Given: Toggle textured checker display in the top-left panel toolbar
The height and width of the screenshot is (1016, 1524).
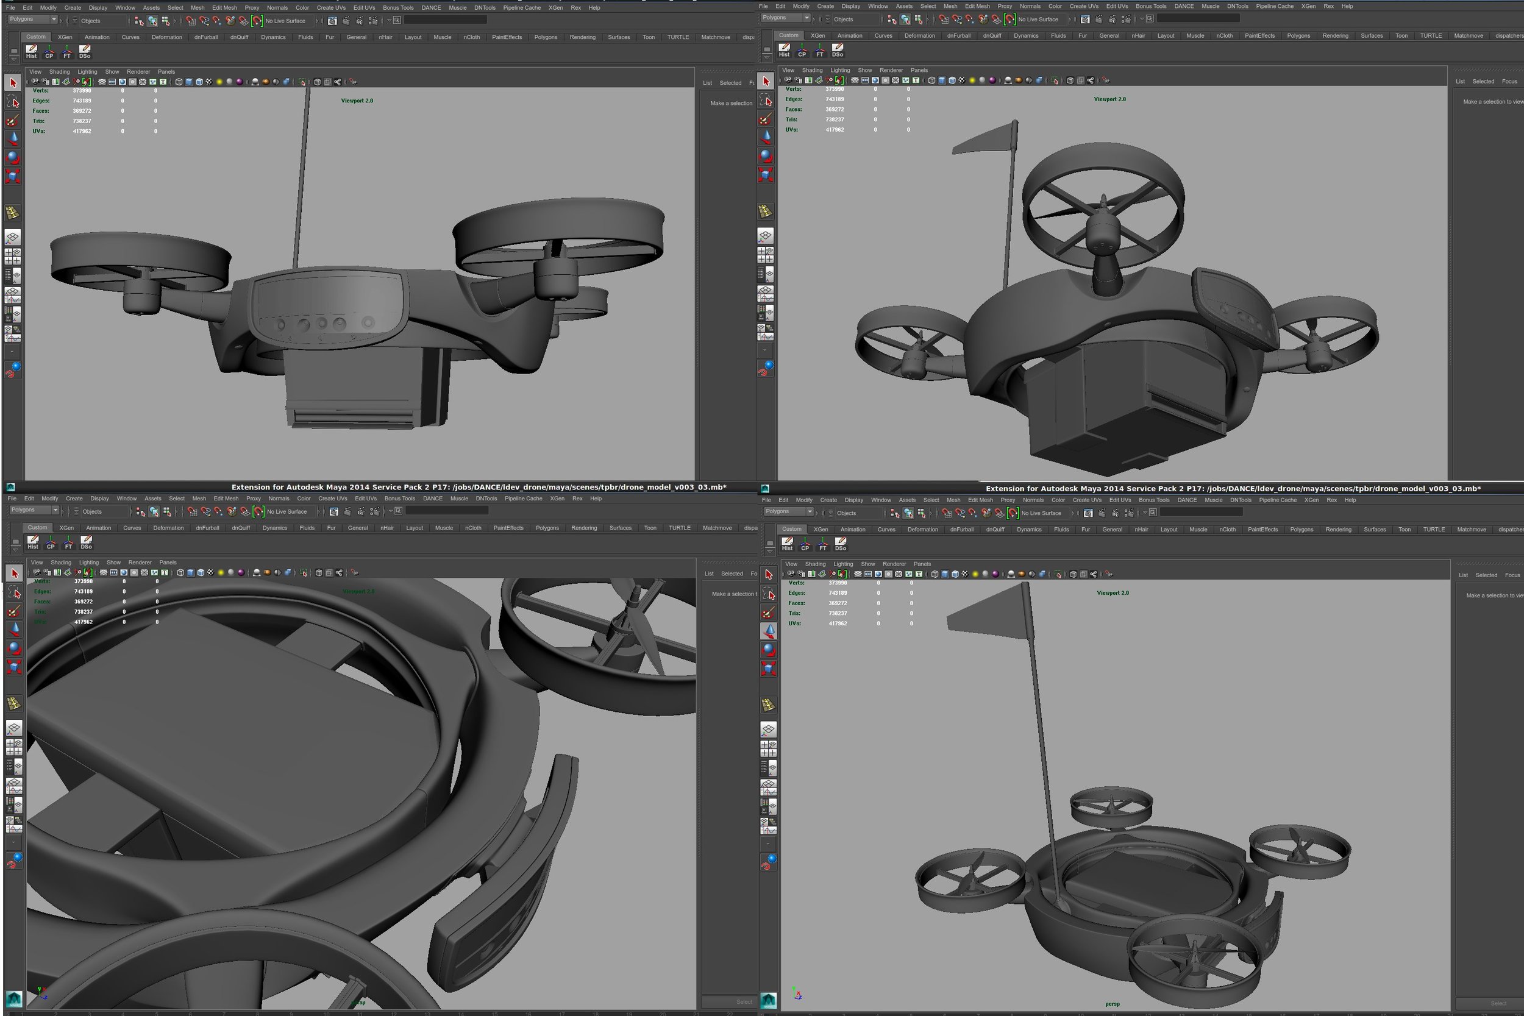Looking at the screenshot, I should tap(209, 82).
